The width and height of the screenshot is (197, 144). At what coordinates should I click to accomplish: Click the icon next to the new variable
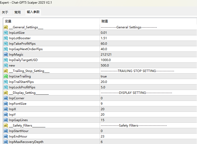(6, 66)
